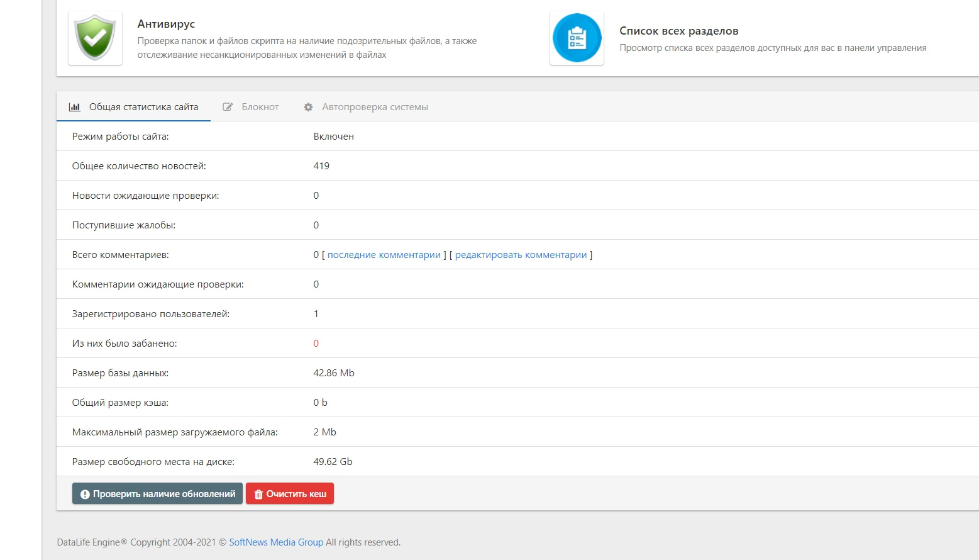The height and width of the screenshot is (560, 979).
Task: Select the site mode value Включен
Action: pos(334,137)
